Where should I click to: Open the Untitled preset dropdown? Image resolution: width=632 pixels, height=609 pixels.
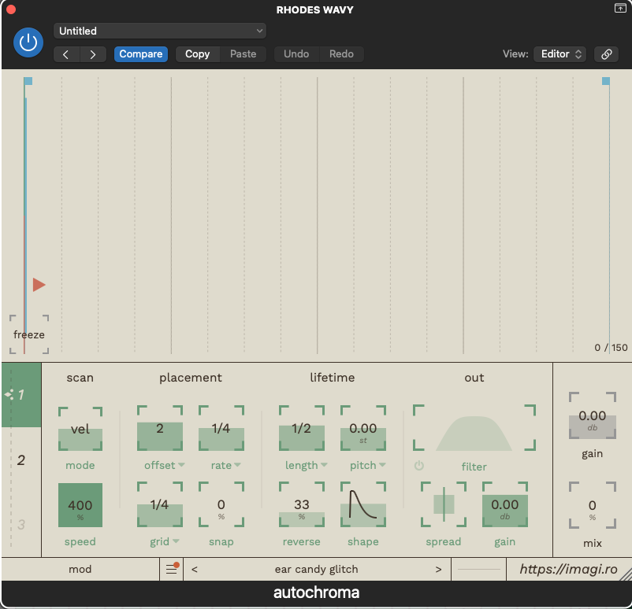pos(160,31)
